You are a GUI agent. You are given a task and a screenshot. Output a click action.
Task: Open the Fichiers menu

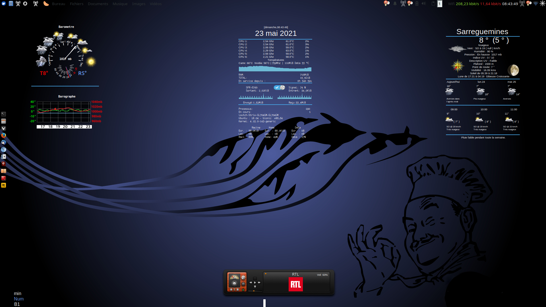coord(77,4)
